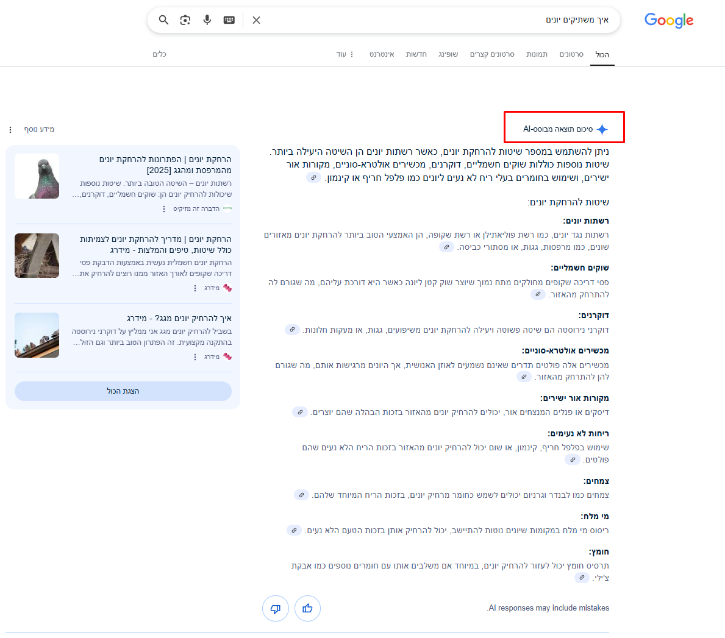The height and width of the screenshot is (638, 725).
Task: Start voice search with microphone icon
Action: [x=207, y=20]
